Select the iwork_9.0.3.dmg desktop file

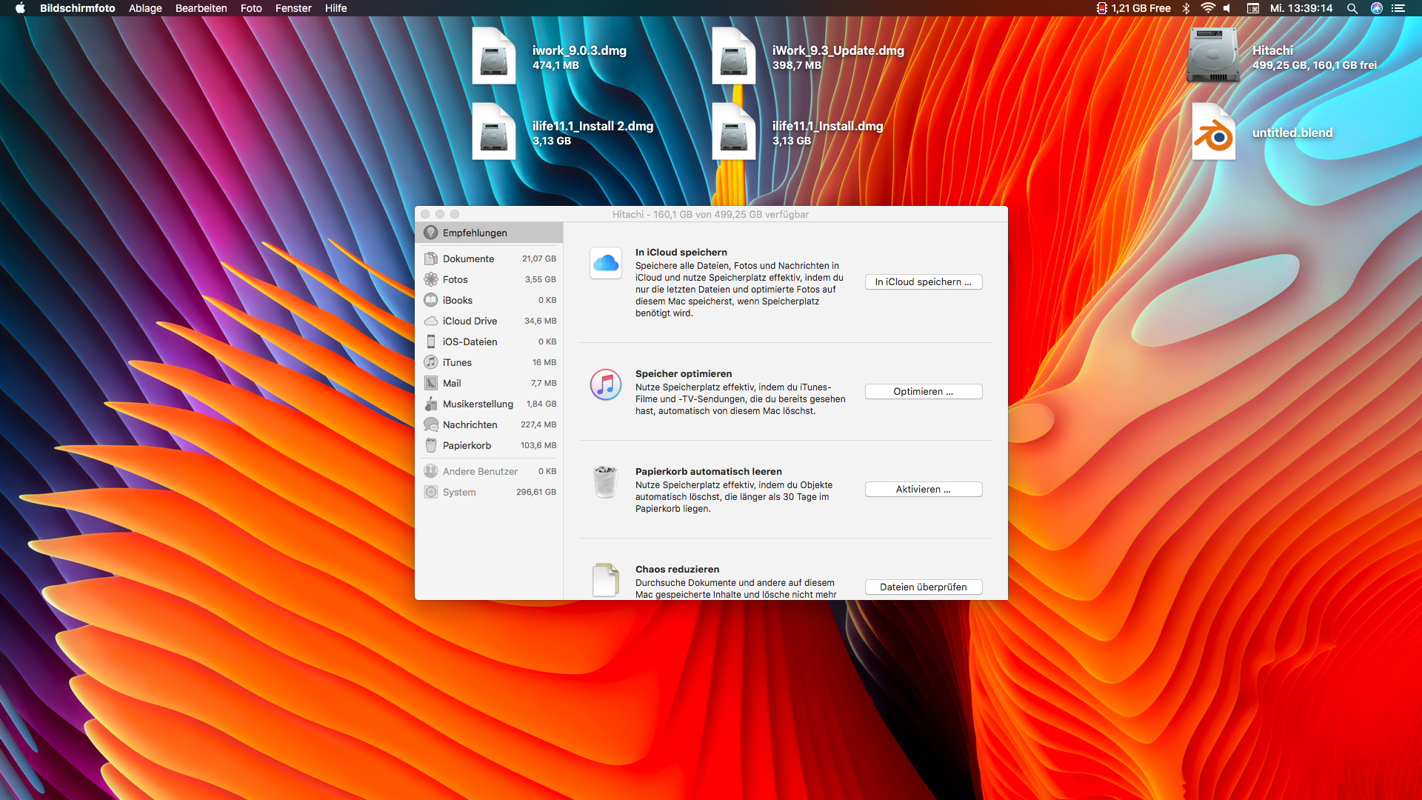pos(494,56)
